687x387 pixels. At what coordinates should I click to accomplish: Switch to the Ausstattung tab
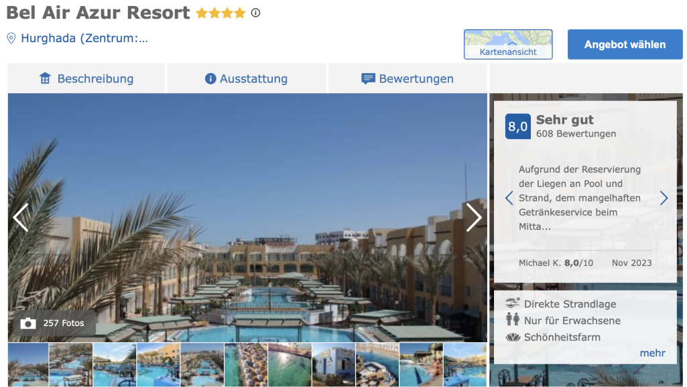[x=246, y=78]
